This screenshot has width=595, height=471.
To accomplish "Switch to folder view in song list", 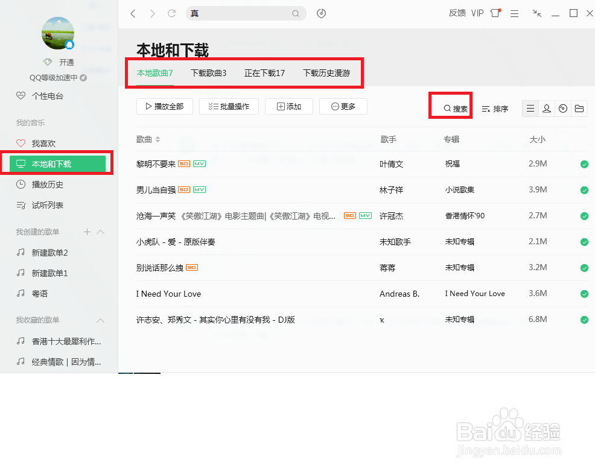I will pos(579,109).
